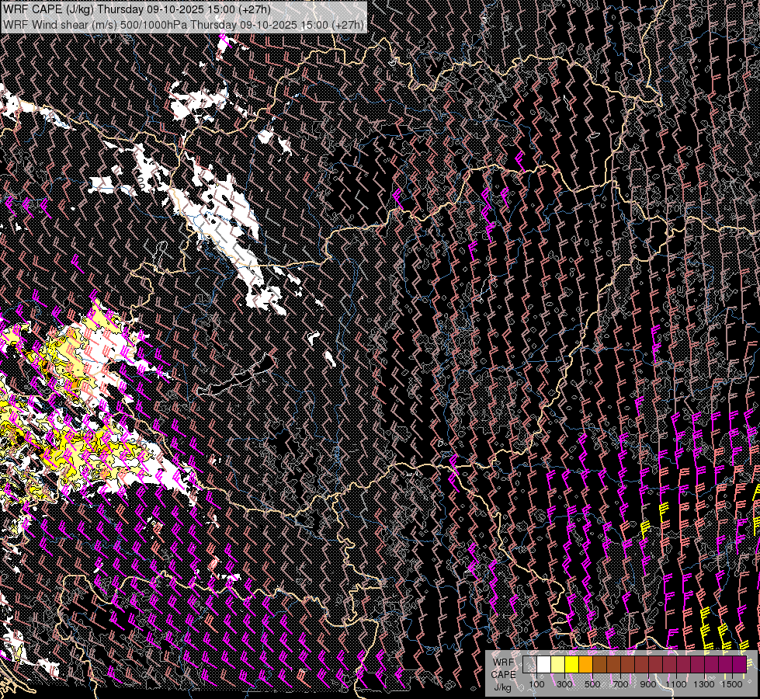Pick the bright yellow 300 J/kg swatch
Image resolution: width=760 pixels, height=699 pixels.
(571, 665)
